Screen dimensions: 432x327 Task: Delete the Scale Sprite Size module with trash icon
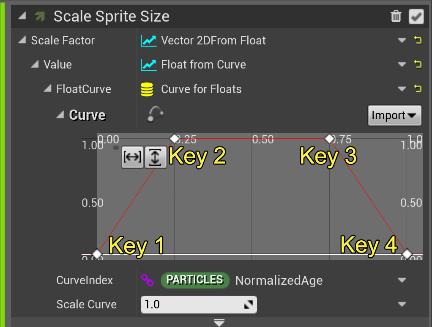click(x=396, y=16)
